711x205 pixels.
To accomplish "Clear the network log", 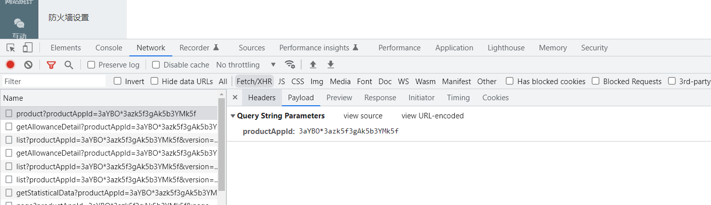I will pos(28,64).
